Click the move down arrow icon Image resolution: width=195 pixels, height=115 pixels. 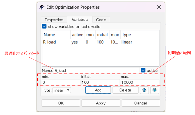[x=154, y=90]
